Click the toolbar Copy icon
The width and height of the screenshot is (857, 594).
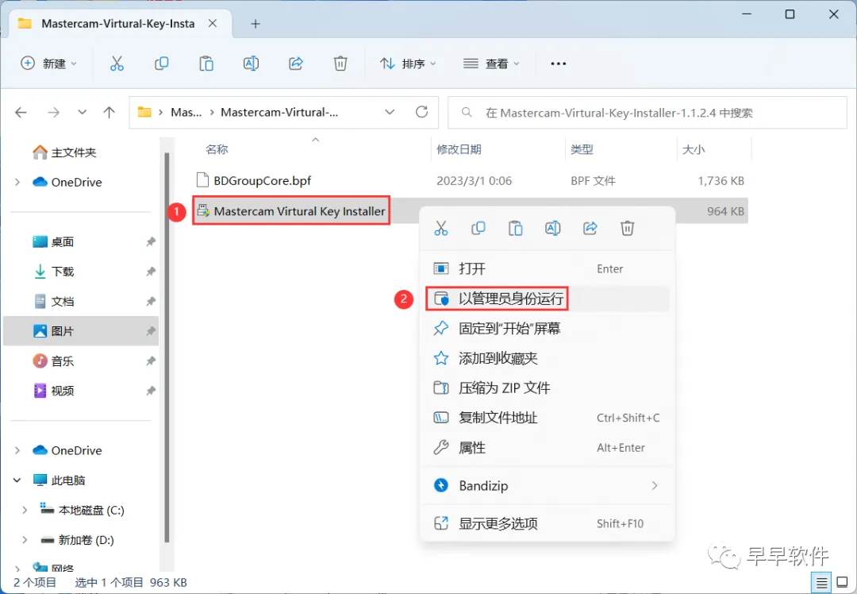[162, 64]
